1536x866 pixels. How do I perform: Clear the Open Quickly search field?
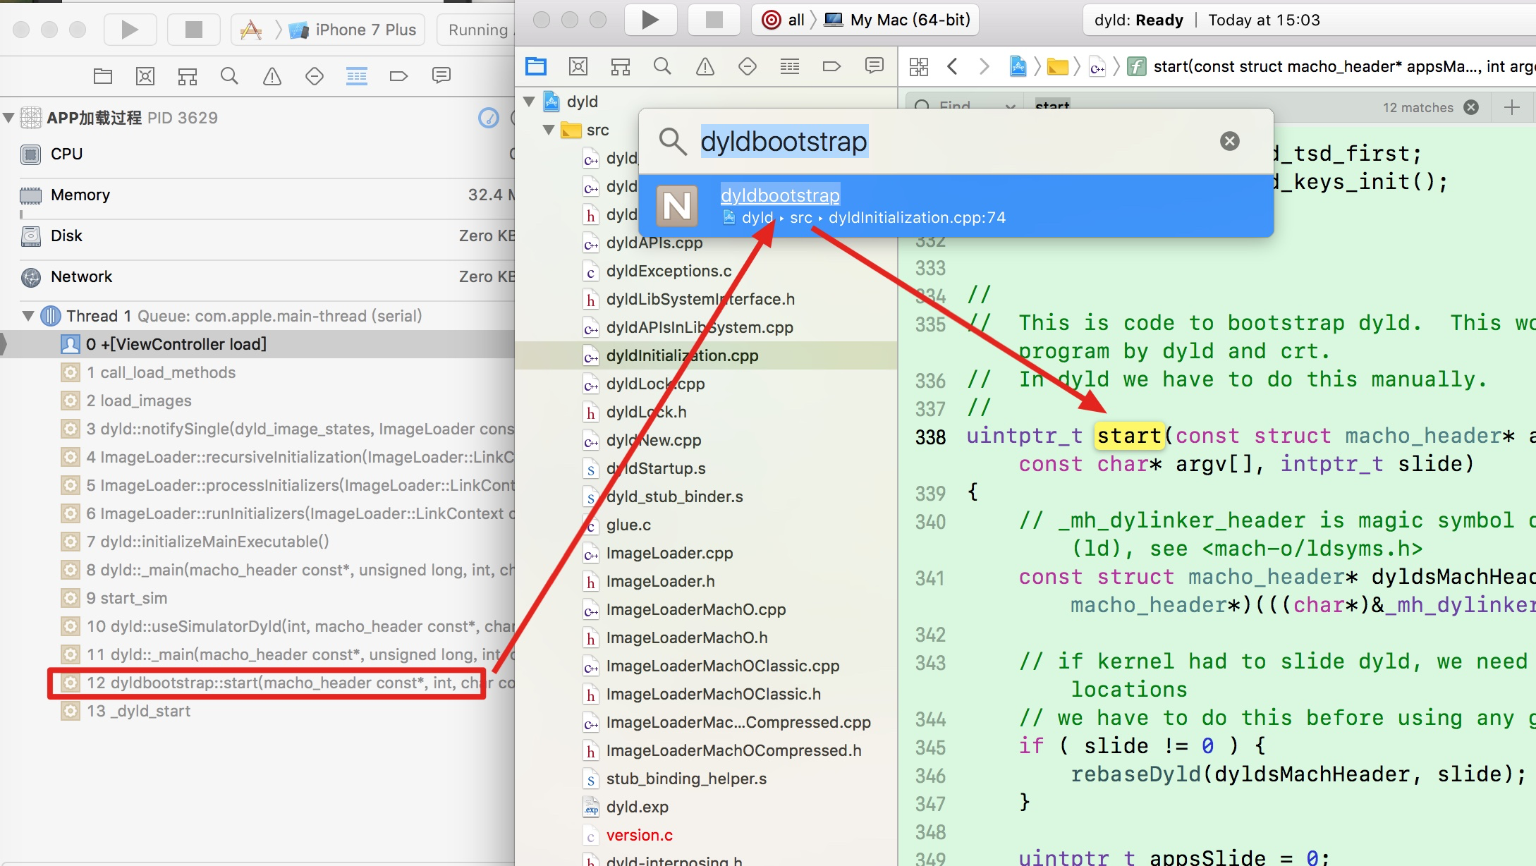pyautogui.click(x=1229, y=141)
